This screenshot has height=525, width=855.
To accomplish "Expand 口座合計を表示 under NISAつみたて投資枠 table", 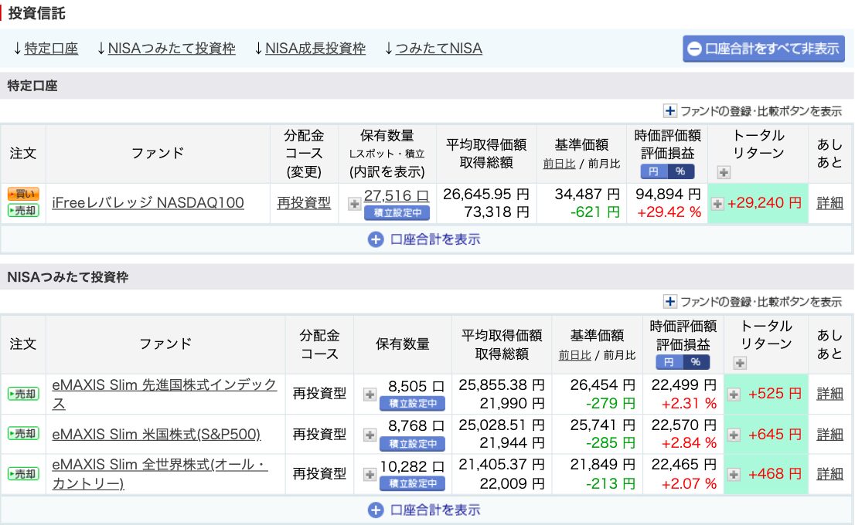I will (424, 510).
